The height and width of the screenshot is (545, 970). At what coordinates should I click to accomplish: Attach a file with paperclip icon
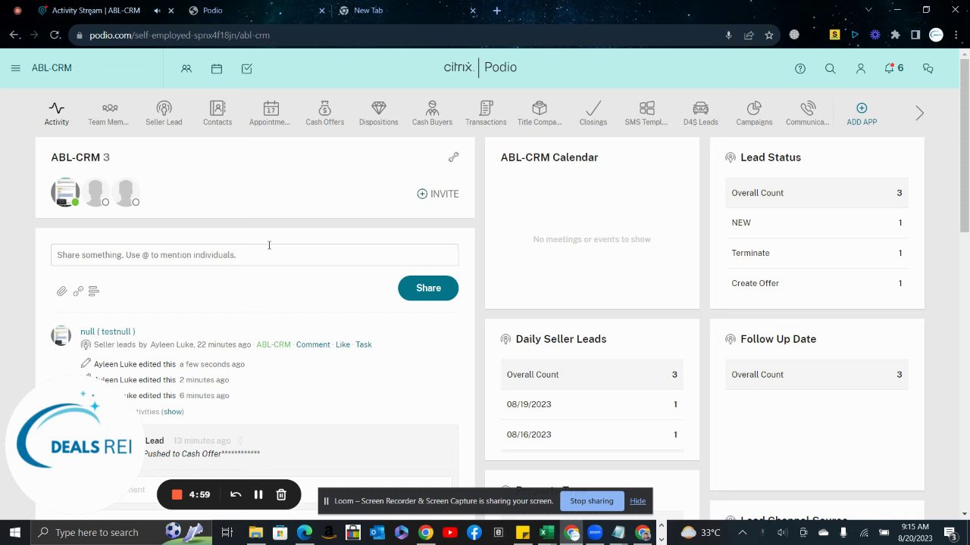(61, 291)
